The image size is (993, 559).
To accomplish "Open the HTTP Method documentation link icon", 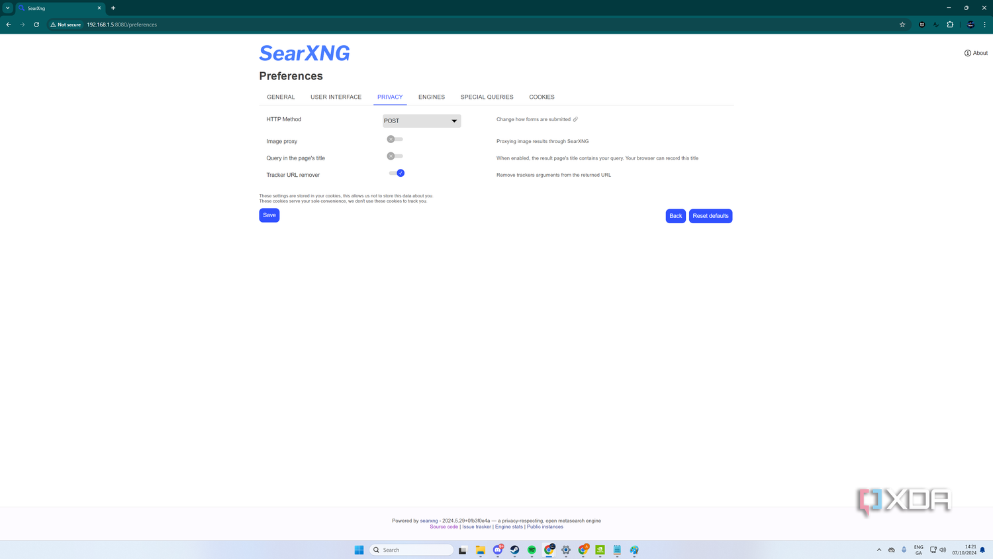I will click(x=575, y=119).
